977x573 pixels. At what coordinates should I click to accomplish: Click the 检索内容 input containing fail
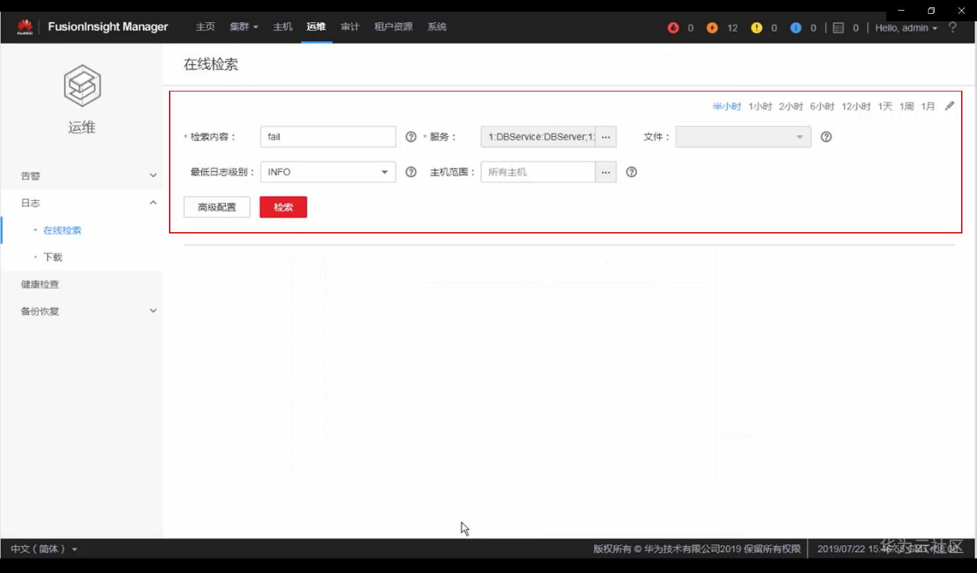tap(327, 137)
